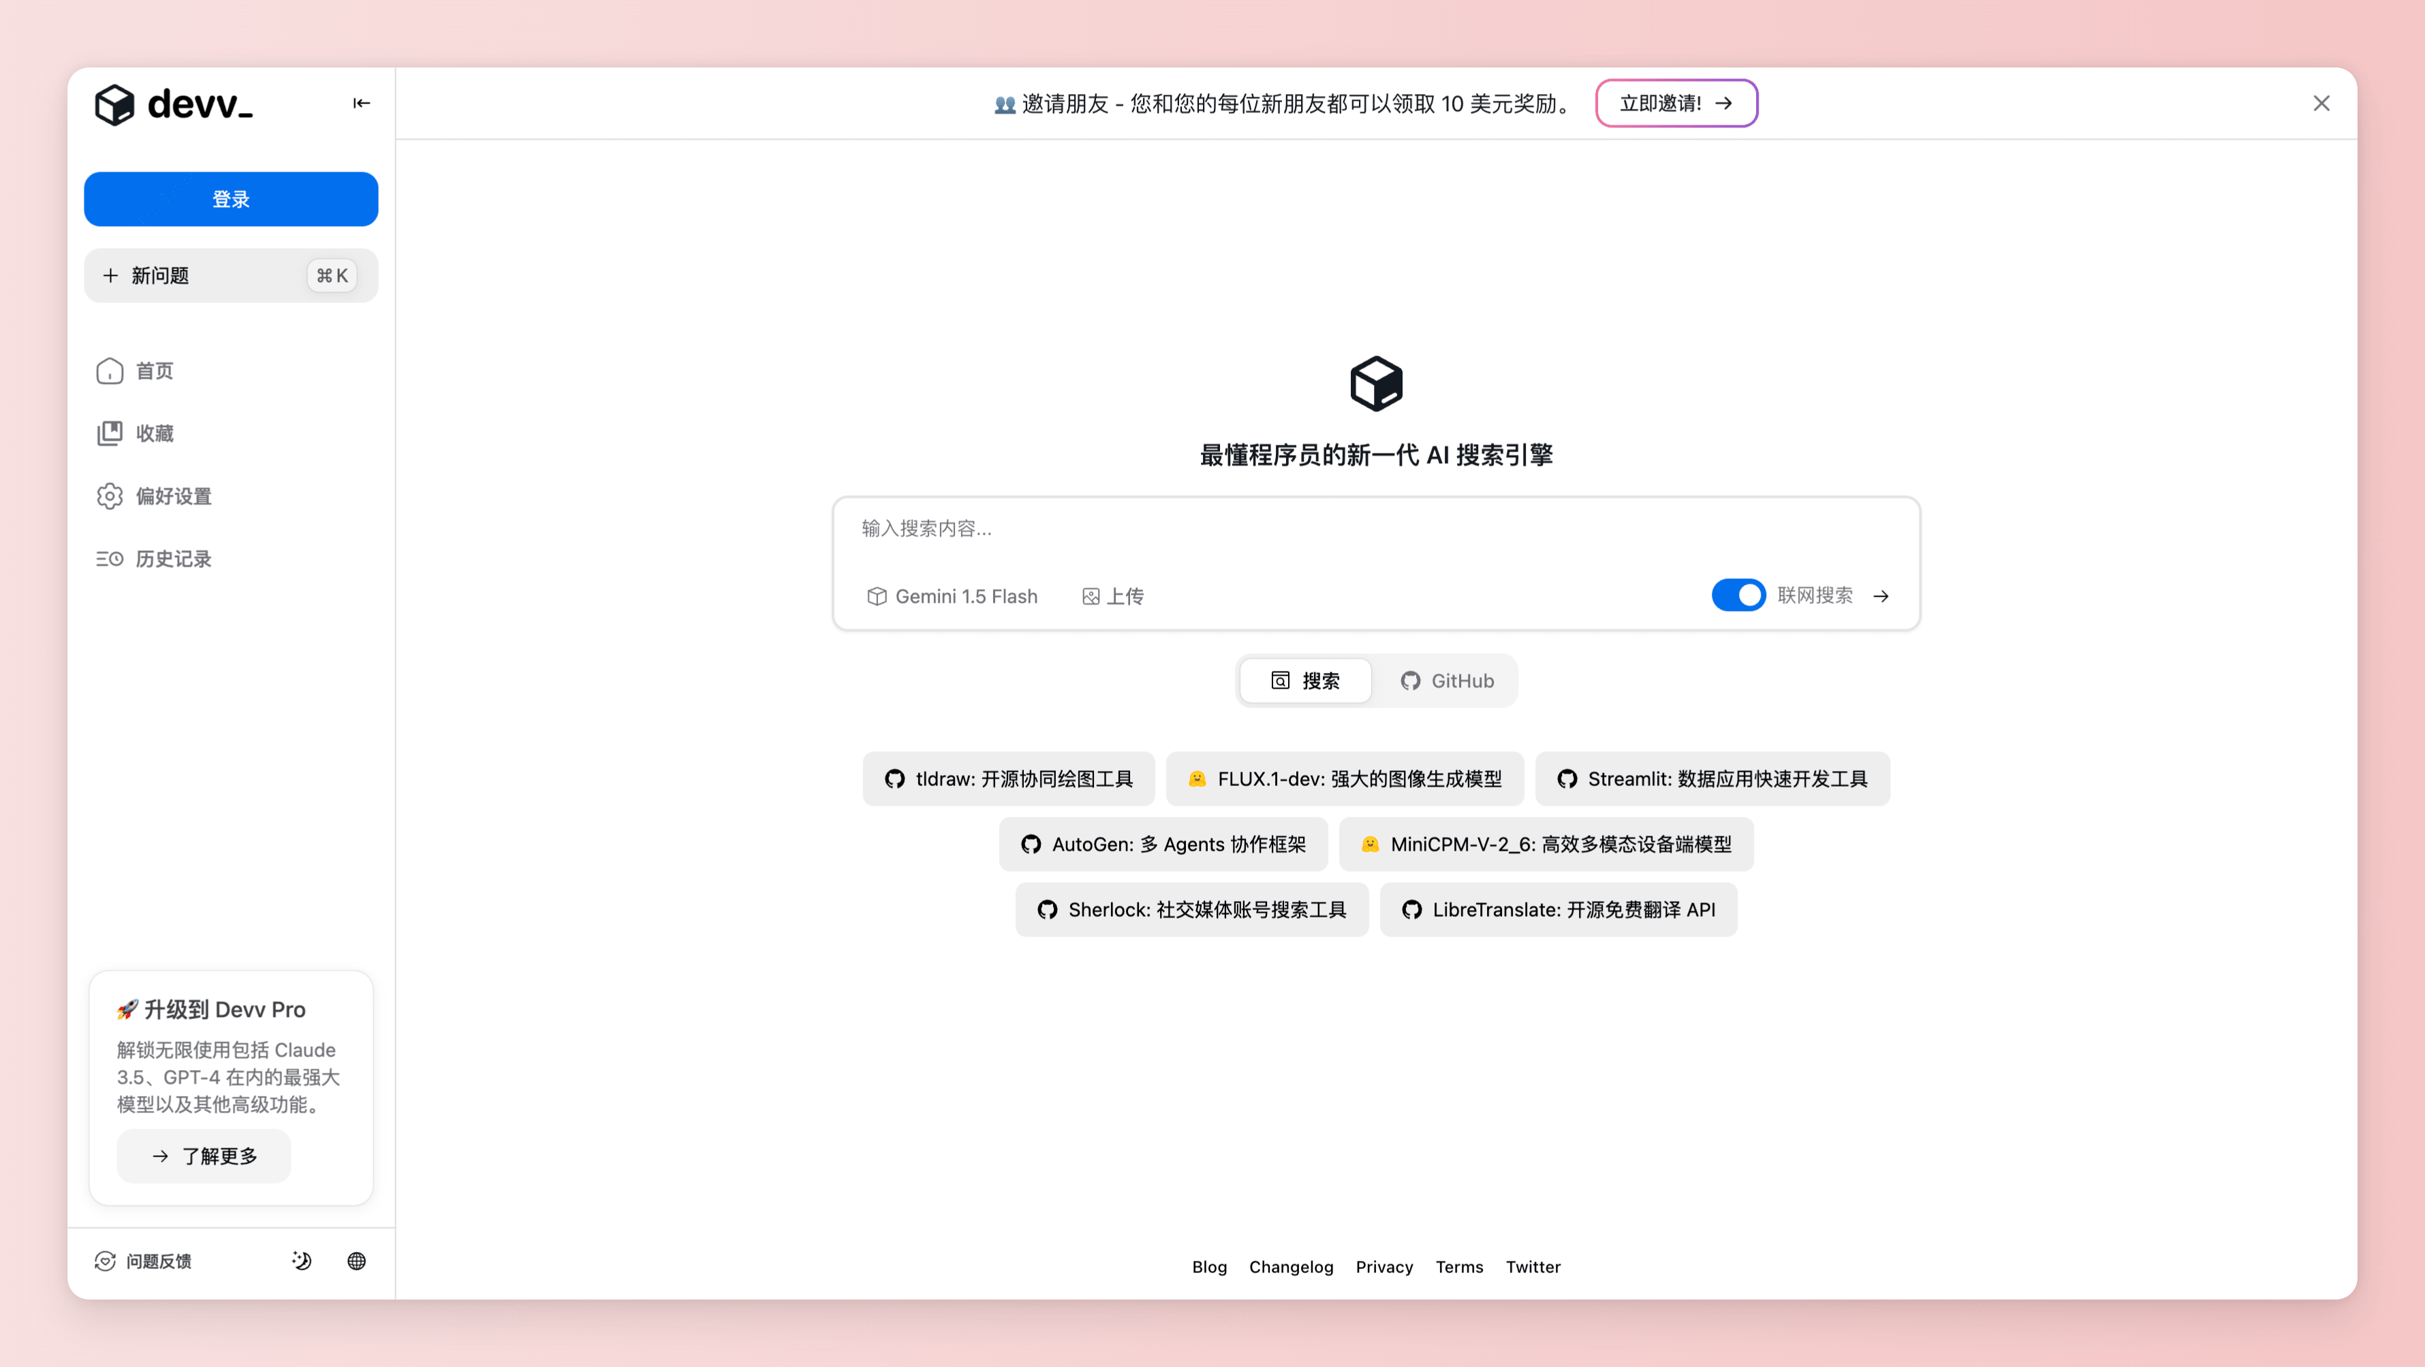Image resolution: width=2425 pixels, height=1367 pixels.
Task: Collapse the sidebar with the arrow icon
Action: [362, 104]
